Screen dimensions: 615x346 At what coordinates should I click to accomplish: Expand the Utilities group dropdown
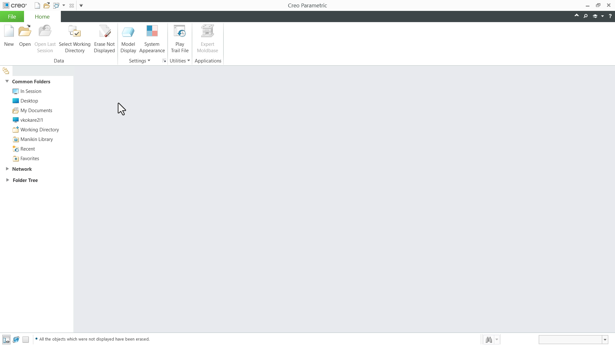[x=180, y=61]
